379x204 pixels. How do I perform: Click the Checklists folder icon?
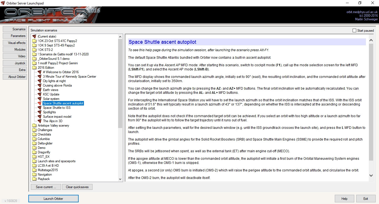34,134
